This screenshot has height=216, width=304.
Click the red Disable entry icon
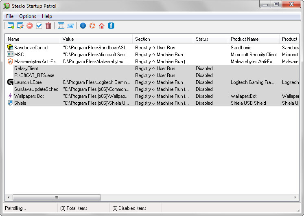[30, 26]
